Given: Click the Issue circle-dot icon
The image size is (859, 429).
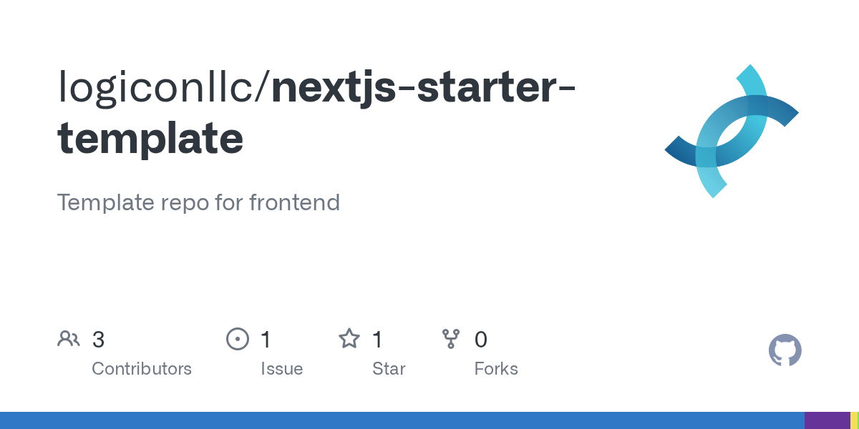Looking at the screenshot, I should pos(237,339).
